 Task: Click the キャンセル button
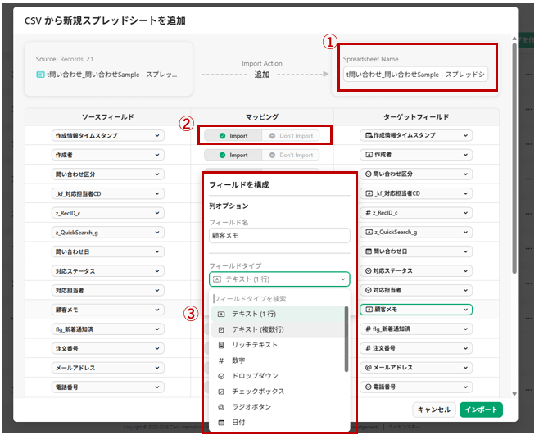(433, 410)
